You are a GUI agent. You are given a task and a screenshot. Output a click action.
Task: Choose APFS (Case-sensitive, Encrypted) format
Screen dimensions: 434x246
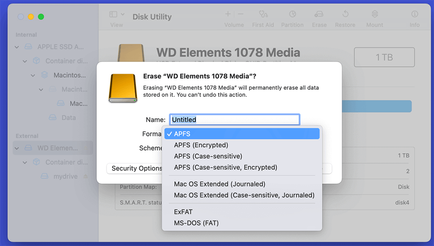pyautogui.click(x=242, y=167)
